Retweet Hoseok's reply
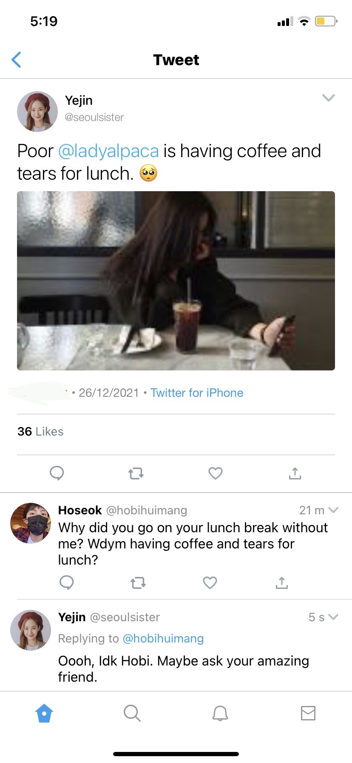 point(138,582)
